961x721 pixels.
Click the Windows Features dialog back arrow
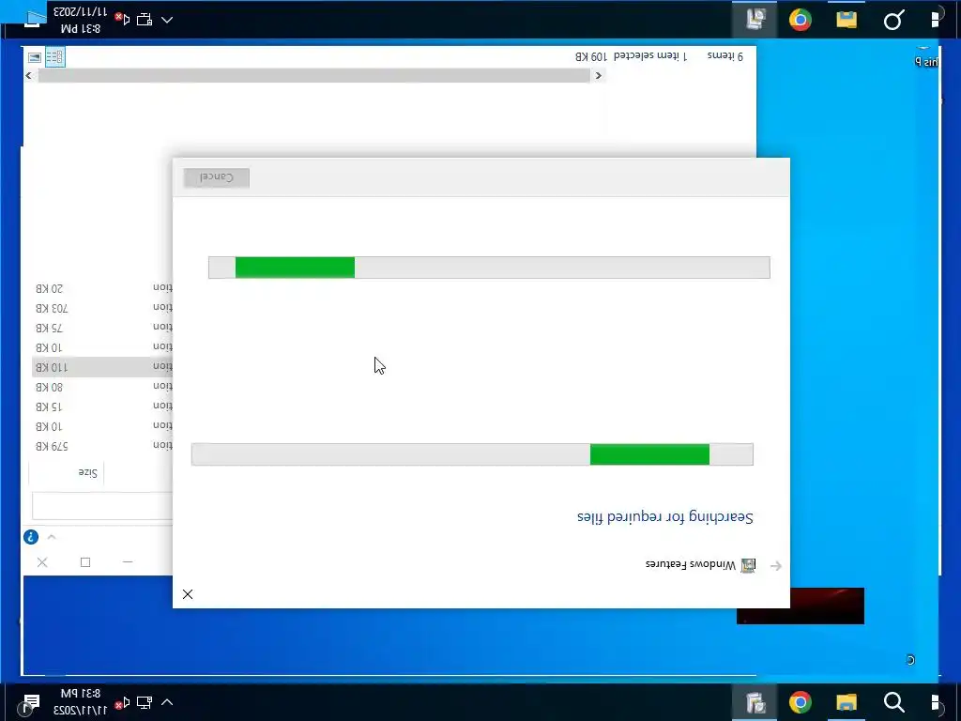[x=775, y=565]
